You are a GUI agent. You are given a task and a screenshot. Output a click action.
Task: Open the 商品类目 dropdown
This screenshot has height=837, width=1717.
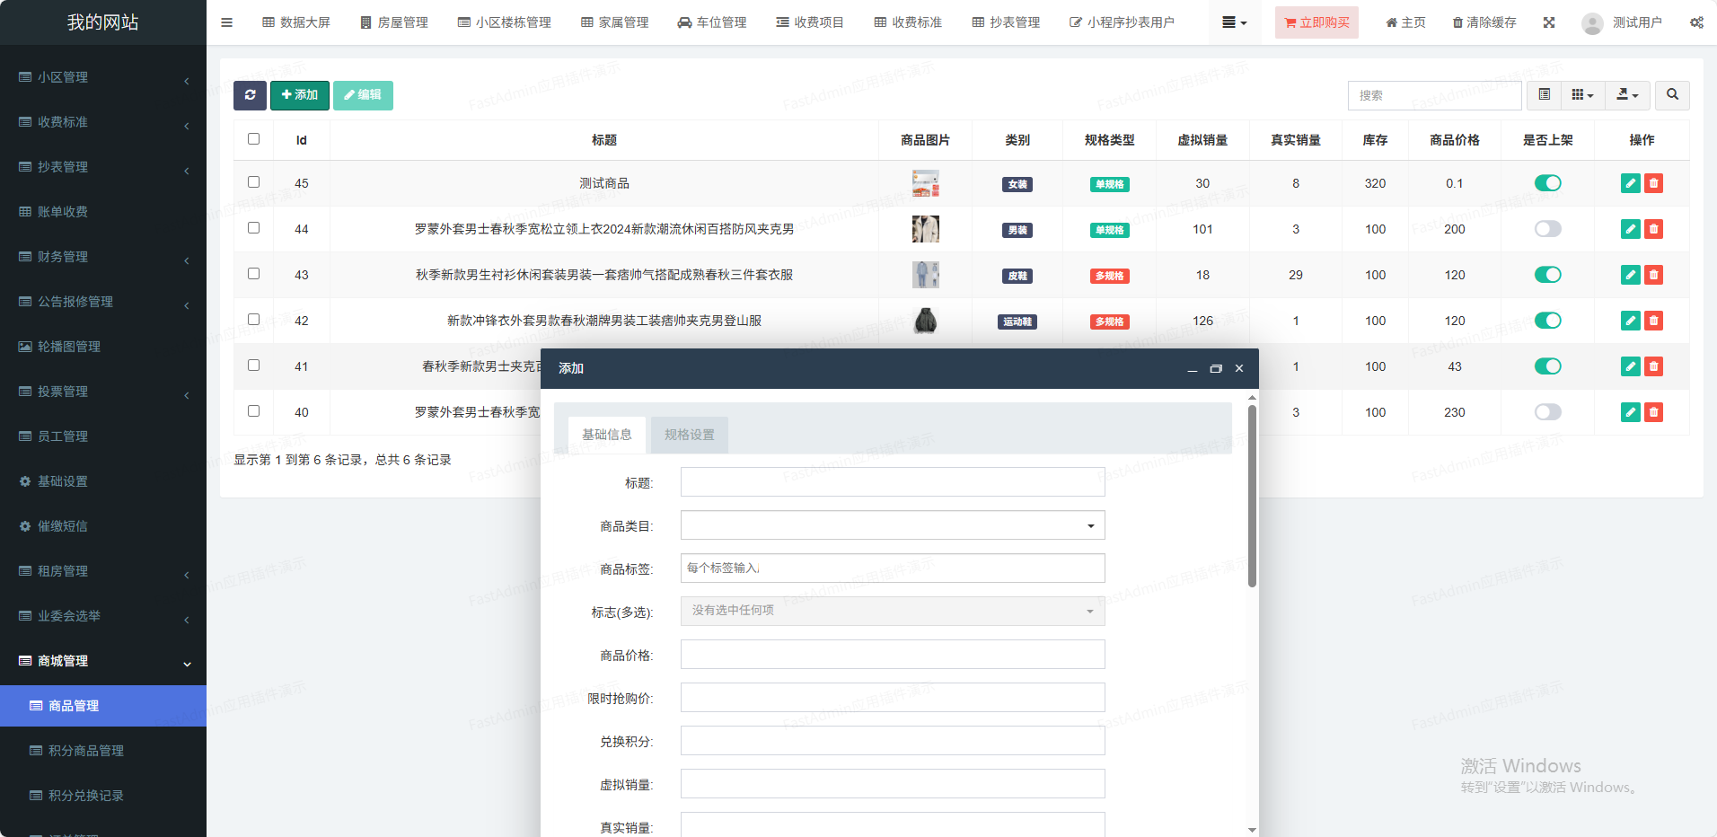892,525
